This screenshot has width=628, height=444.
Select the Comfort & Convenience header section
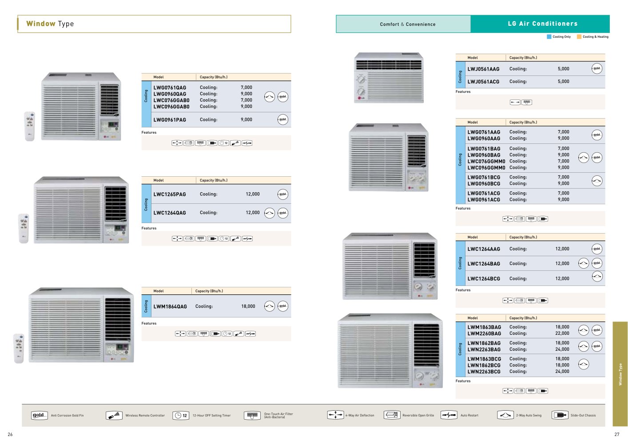(403, 24)
